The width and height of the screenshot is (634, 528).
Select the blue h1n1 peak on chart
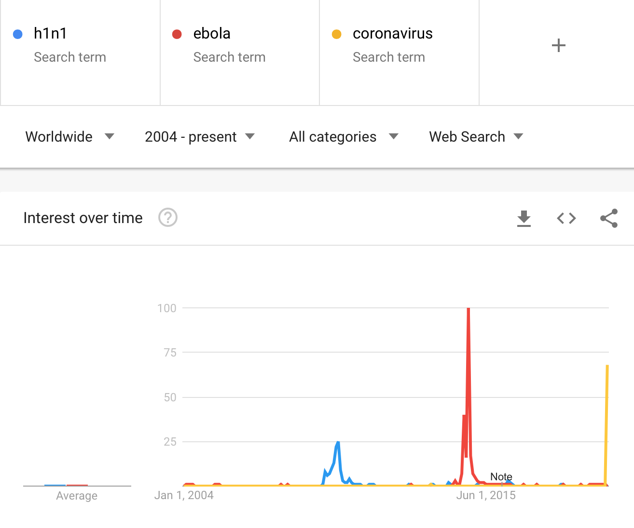click(338, 442)
